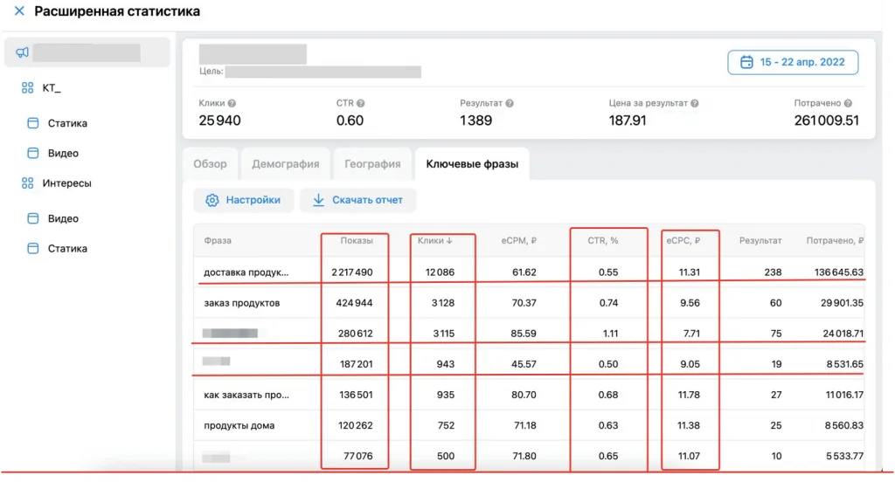
Task: Open the 15 - 22 апр. 2022 date range
Action: [793, 63]
